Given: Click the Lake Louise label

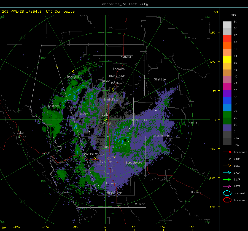Looking at the screenshot, I should click(x=21, y=135).
